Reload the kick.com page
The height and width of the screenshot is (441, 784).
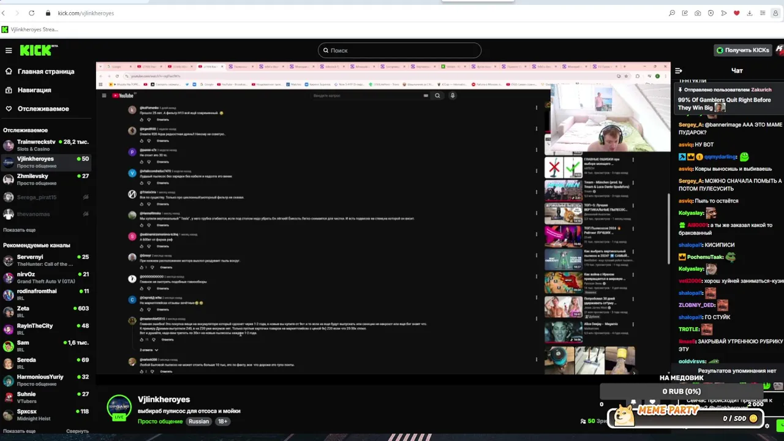(x=31, y=13)
